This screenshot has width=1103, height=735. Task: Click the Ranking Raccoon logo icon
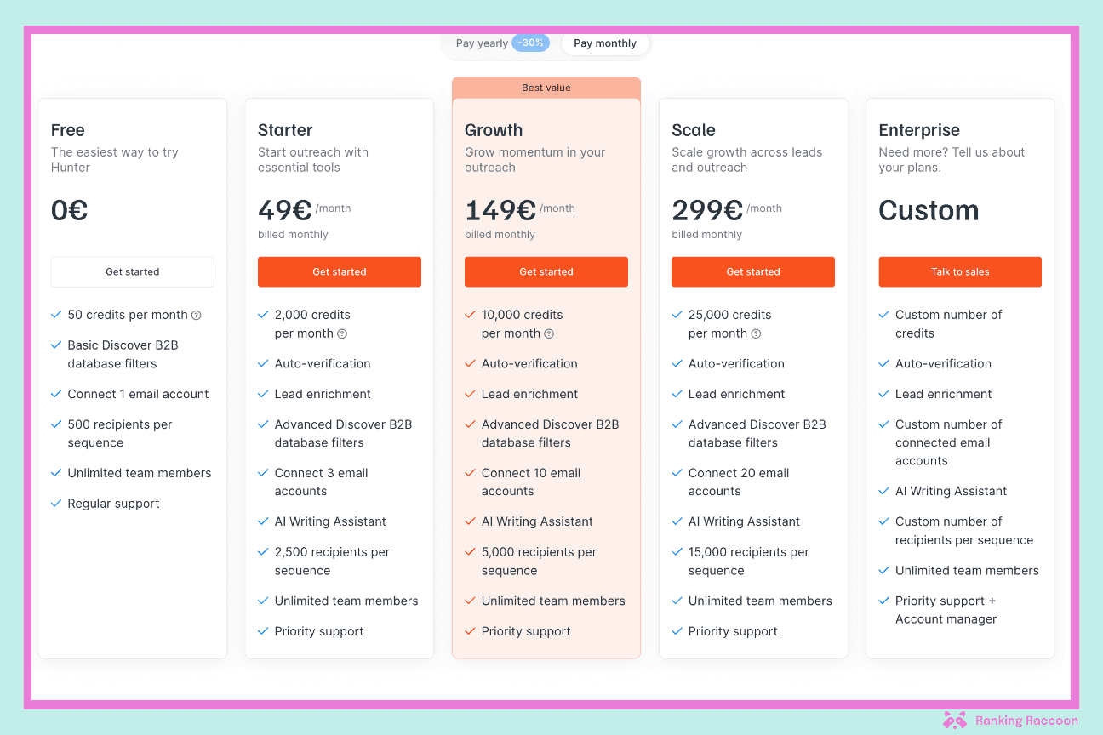tap(955, 721)
